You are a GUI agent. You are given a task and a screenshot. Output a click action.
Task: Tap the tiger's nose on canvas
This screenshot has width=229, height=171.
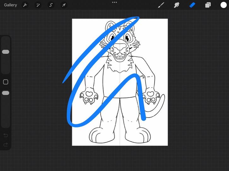coord(120,48)
